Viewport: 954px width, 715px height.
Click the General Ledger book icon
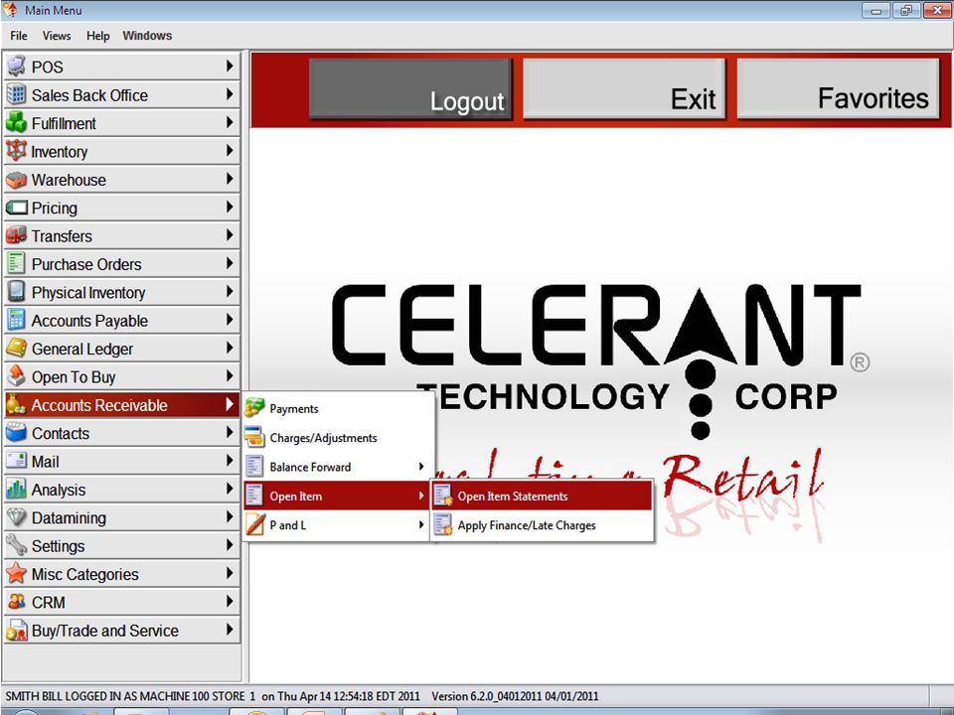point(17,349)
